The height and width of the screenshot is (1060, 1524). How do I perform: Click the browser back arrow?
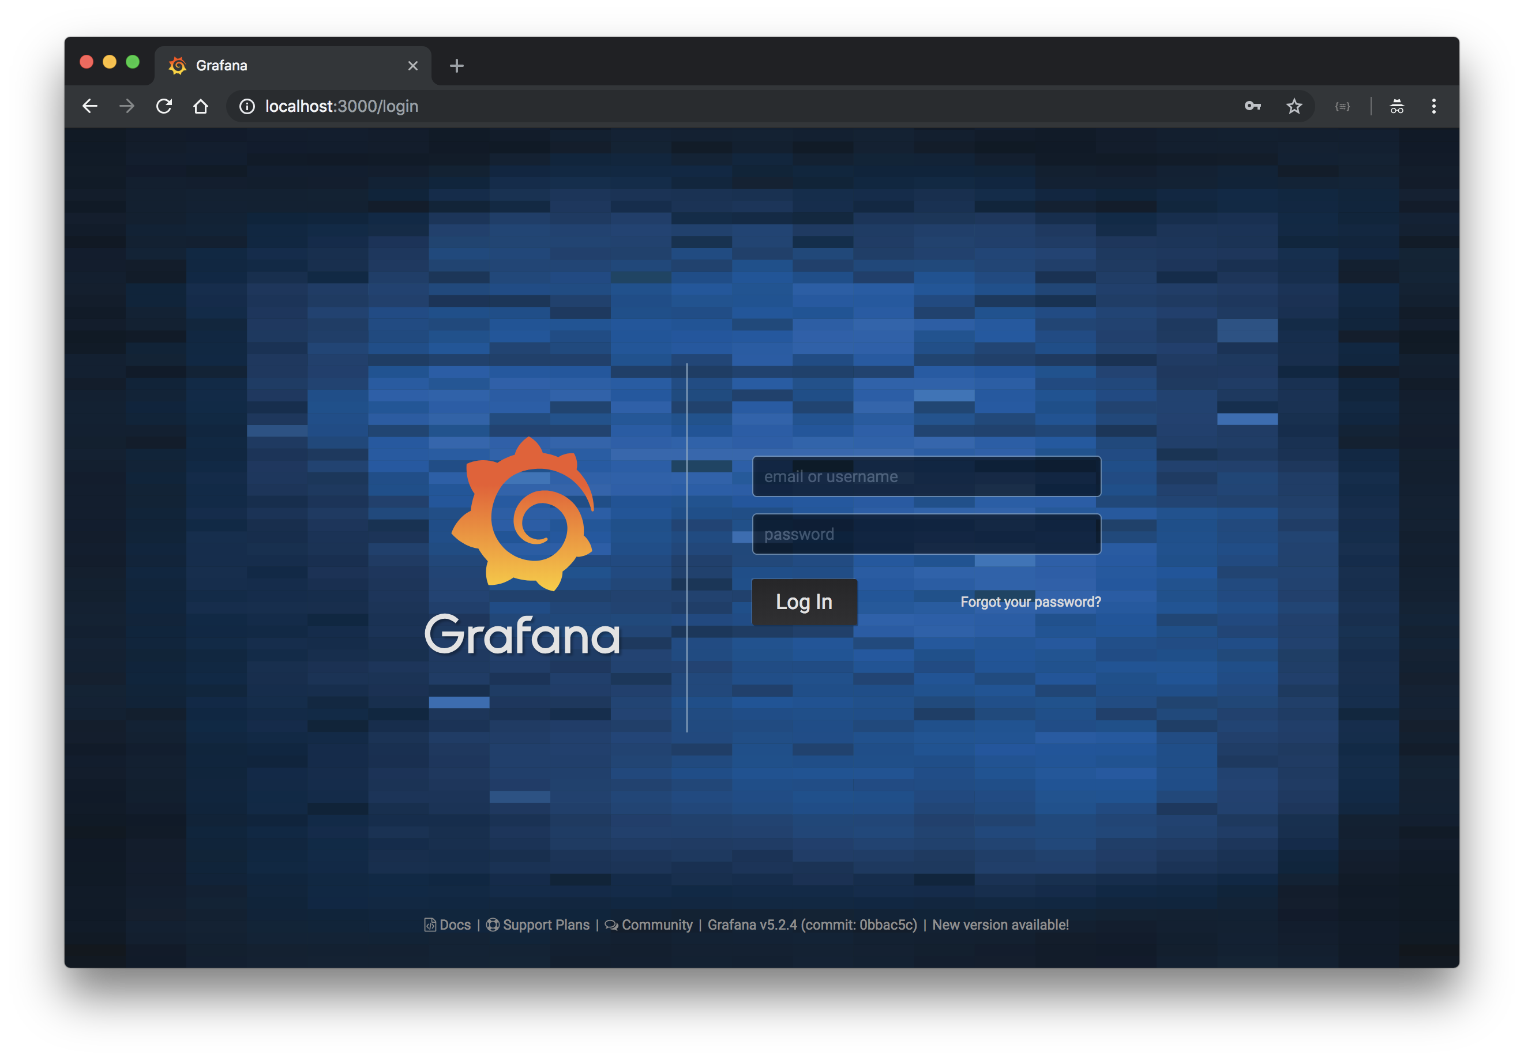click(89, 106)
